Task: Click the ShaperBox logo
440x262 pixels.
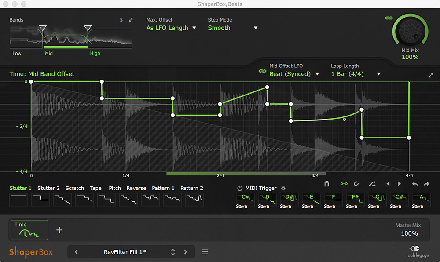Action: (x=31, y=252)
